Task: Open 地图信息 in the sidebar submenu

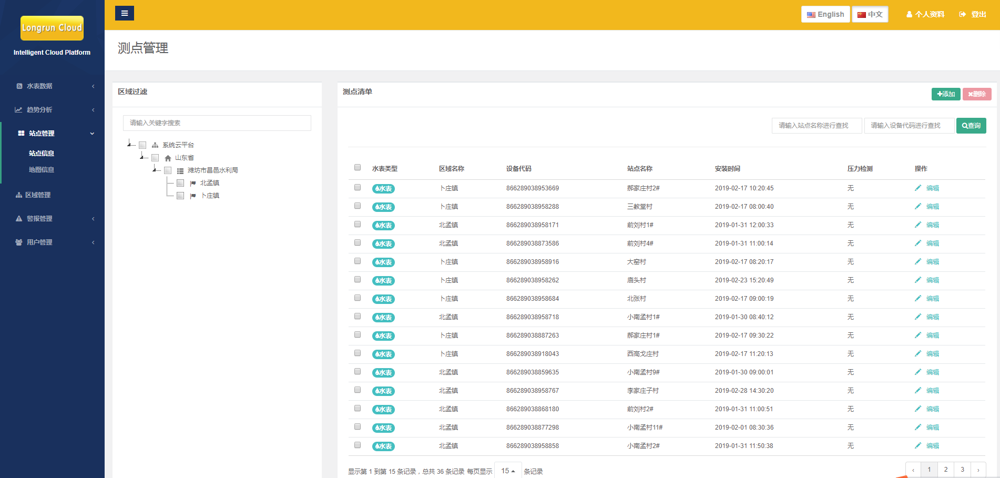Action: 42,170
